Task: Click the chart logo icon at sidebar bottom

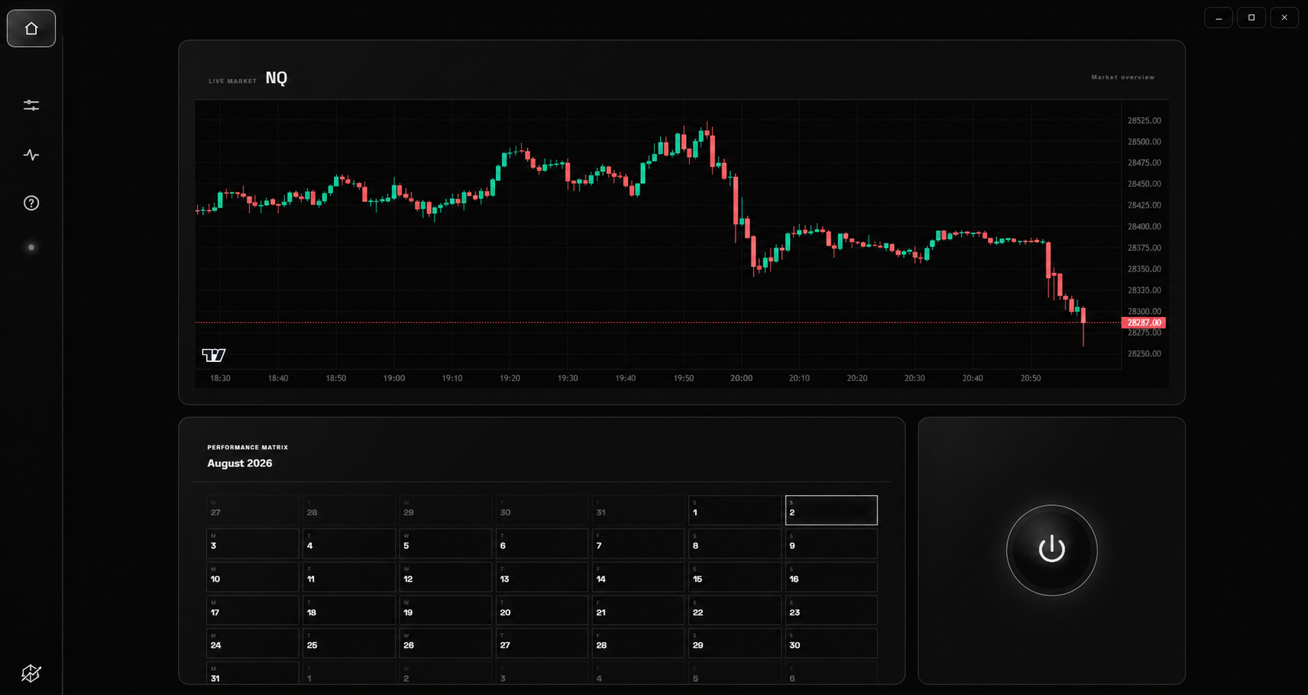Action: [31, 673]
